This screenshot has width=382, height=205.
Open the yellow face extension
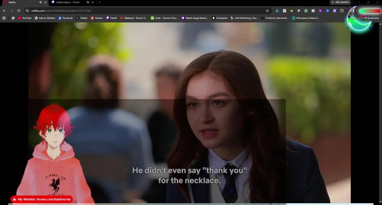point(292,11)
